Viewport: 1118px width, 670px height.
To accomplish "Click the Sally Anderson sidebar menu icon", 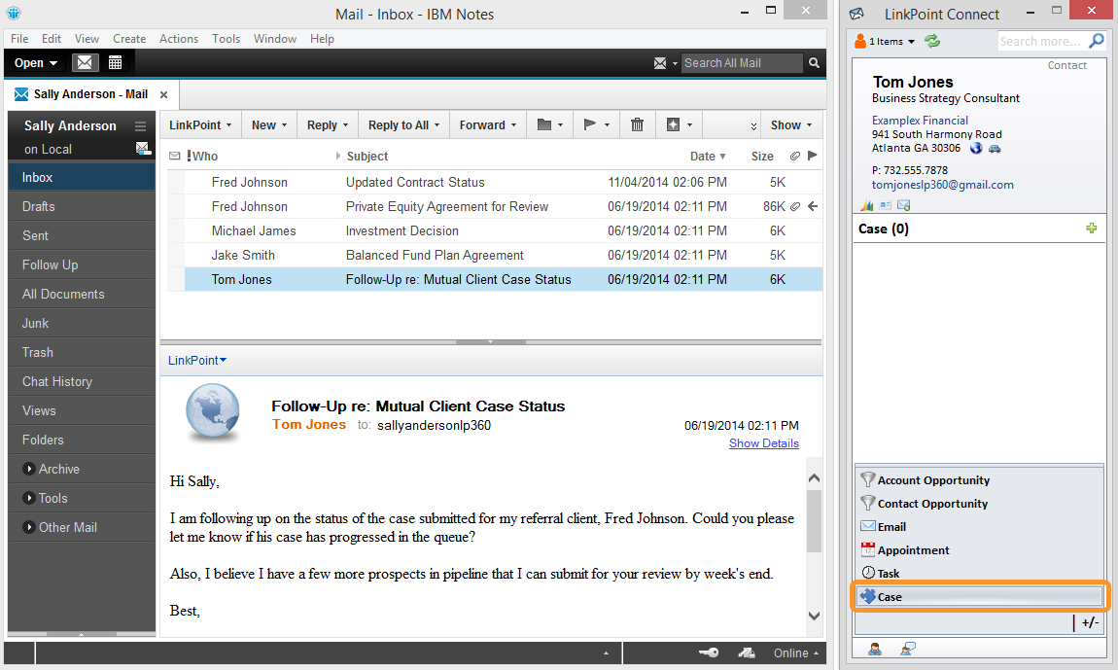I will (140, 126).
